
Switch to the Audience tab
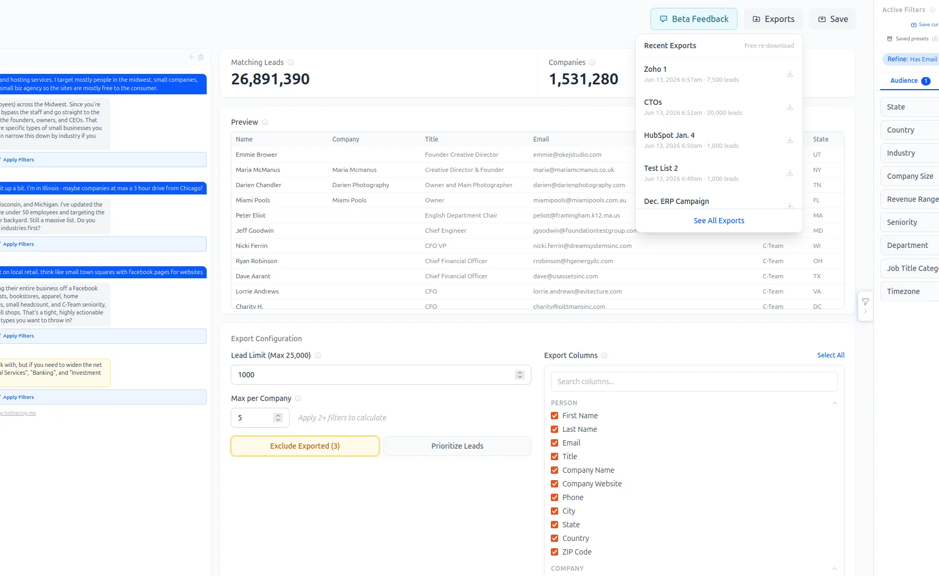click(x=910, y=81)
